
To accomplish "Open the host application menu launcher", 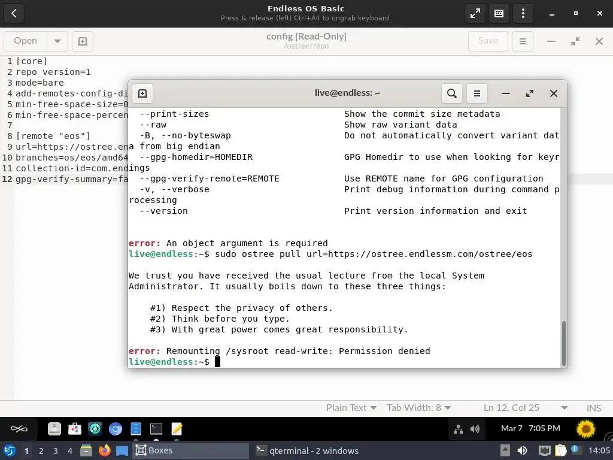I will (10, 450).
